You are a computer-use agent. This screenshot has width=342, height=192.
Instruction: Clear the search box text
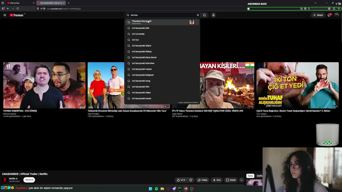[198, 15]
